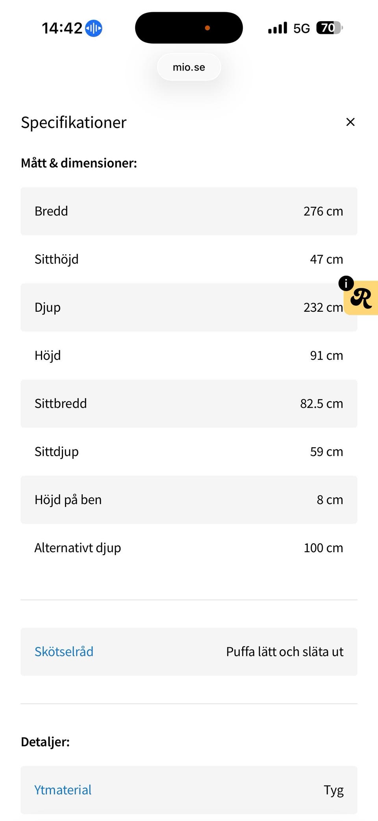Open the Ytmaterial link
378x821 pixels.
[63, 790]
